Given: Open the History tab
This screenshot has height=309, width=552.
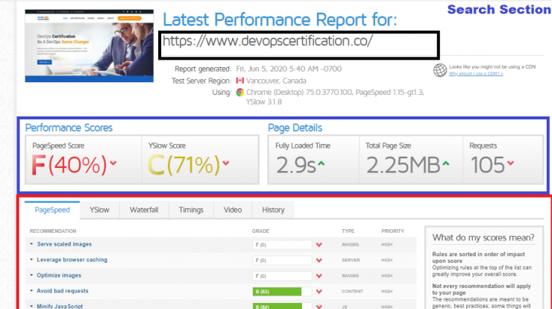Looking at the screenshot, I should pos(273,210).
